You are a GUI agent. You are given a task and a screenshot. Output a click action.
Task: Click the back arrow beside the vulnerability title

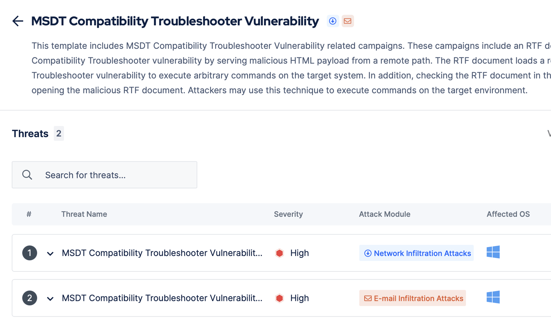click(18, 21)
